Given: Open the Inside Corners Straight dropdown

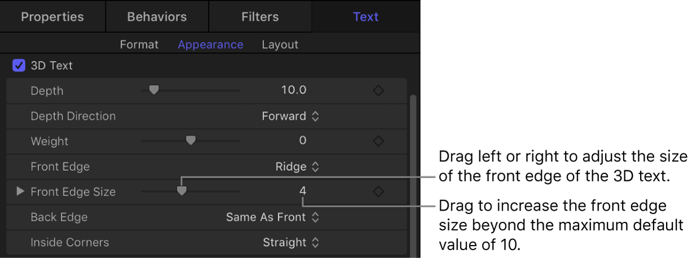Looking at the screenshot, I should (291, 242).
